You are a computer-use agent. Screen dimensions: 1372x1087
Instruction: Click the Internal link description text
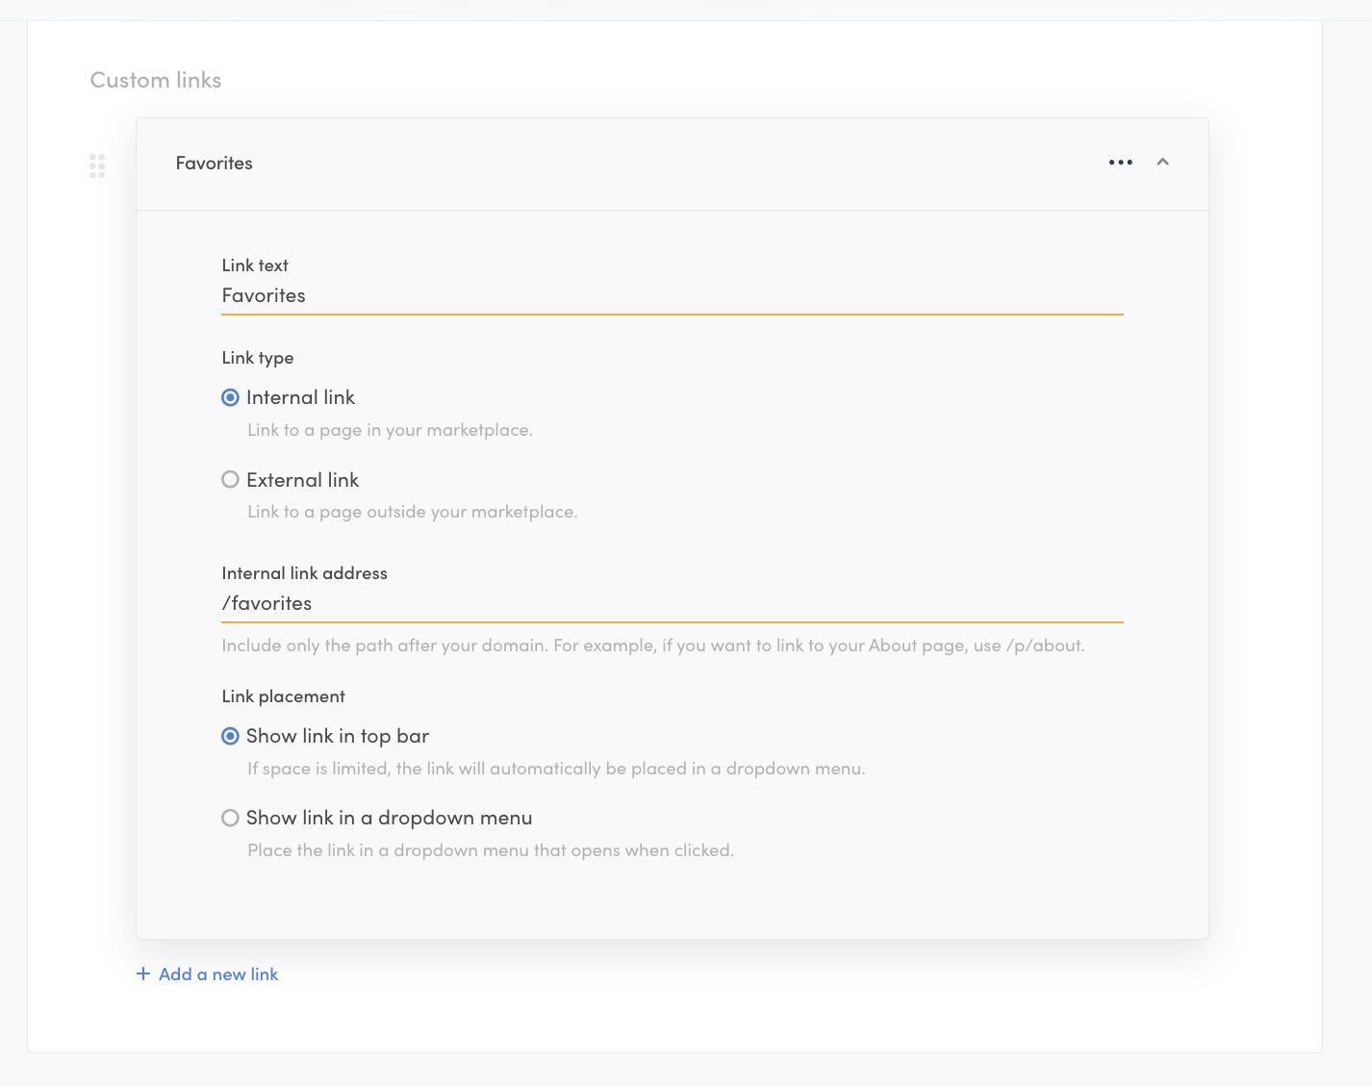coord(389,430)
